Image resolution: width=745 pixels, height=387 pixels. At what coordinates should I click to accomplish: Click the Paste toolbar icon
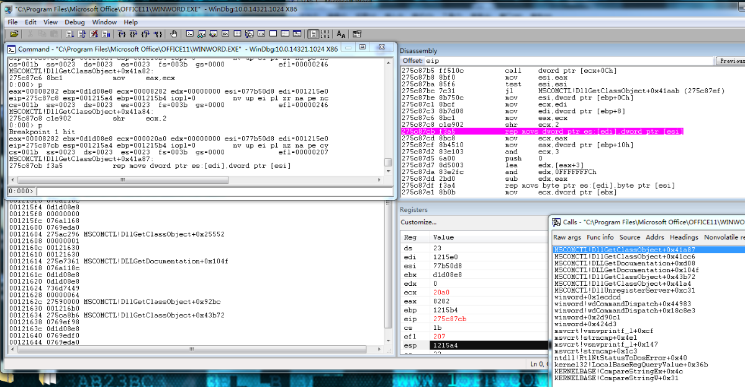click(x=54, y=34)
